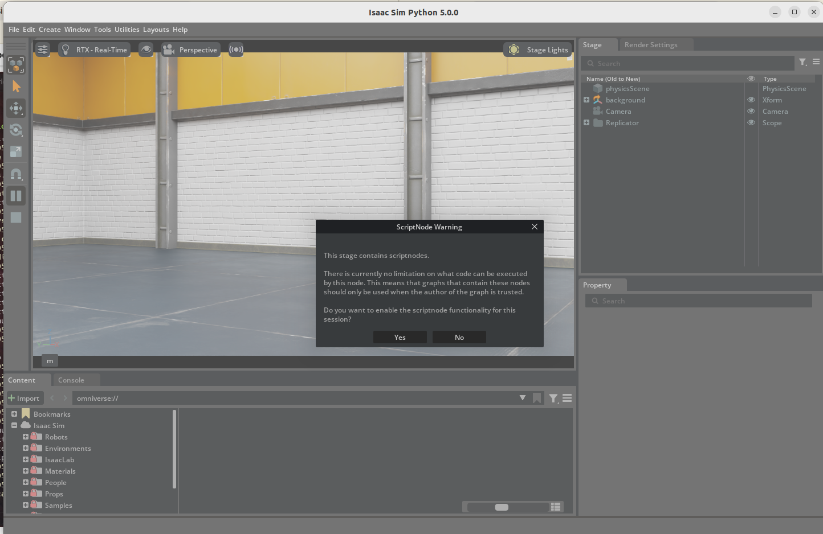
Task: Open the Perspective camera menu
Action: click(x=190, y=50)
